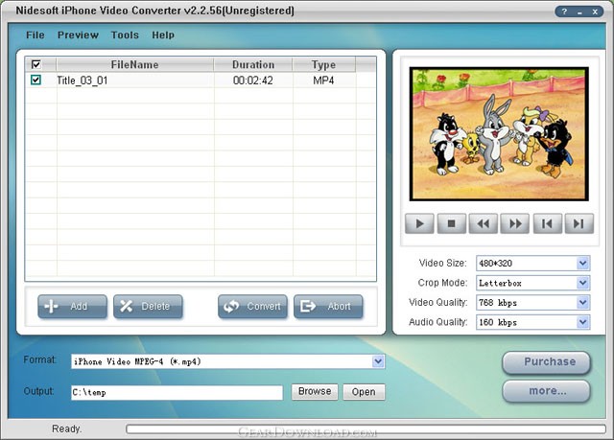This screenshot has height=440, width=614.
Task: Open the output folder with Open button
Action: (364, 391)
